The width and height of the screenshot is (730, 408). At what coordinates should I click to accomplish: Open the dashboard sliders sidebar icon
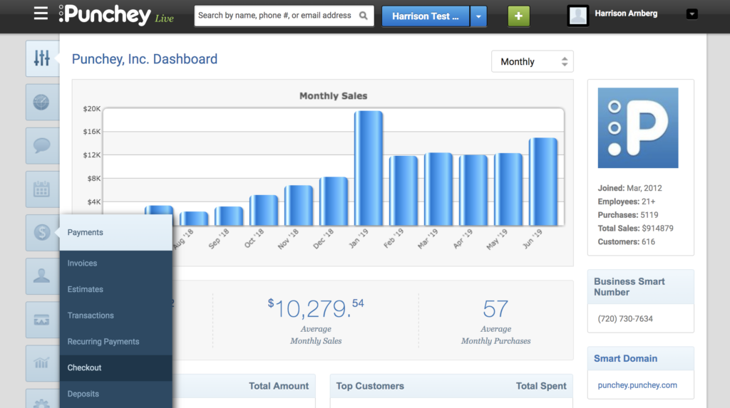click(x=42, y=58)
